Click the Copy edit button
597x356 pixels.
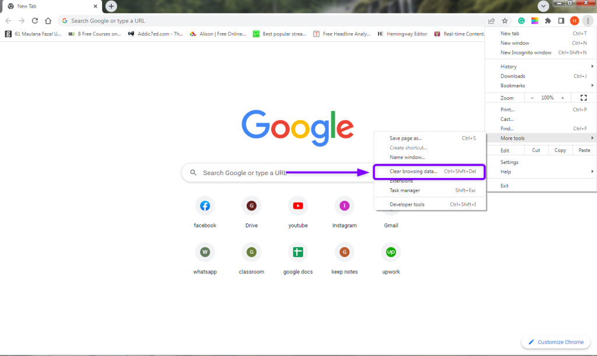click(x=560, y=150)
